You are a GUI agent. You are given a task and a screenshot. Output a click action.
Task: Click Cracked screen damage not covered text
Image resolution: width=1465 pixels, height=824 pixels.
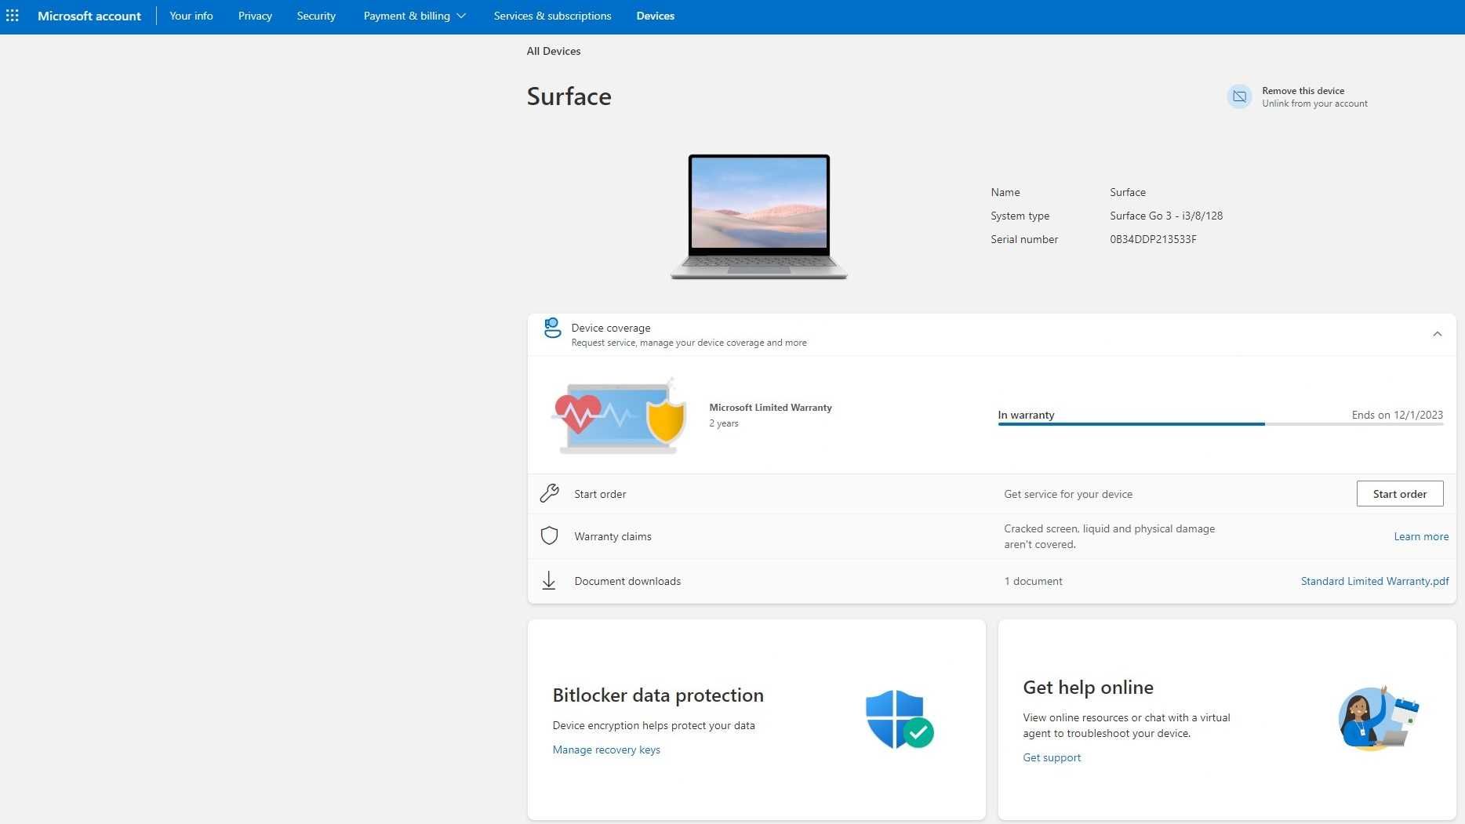coord(1109,536)
